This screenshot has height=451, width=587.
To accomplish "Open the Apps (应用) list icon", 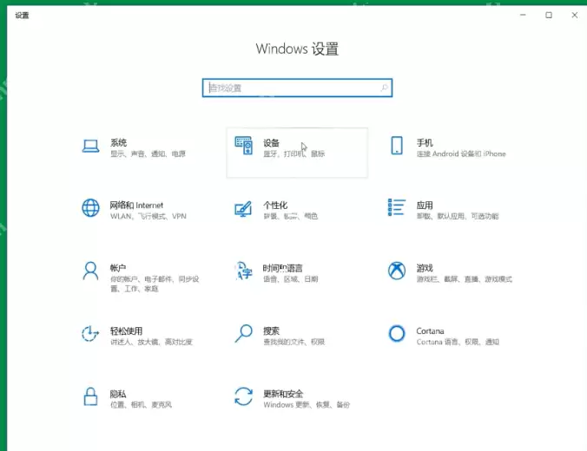I will pyautogui.click(x=397, y=207).
